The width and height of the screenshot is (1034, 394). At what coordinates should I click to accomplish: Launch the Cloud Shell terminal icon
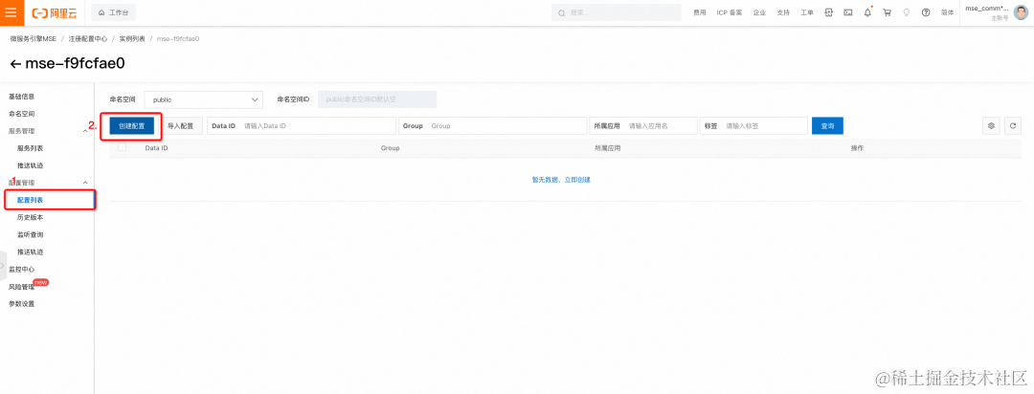(848, 12)
